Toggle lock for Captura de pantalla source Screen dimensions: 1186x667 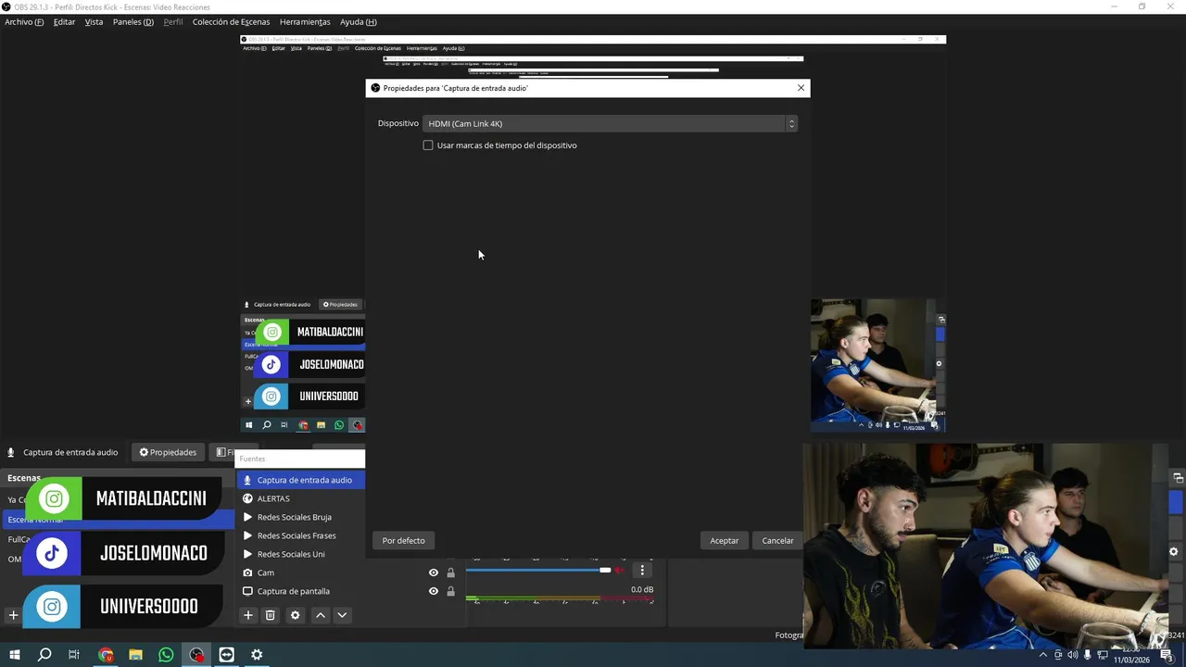pyautogui.click(x=451, y=591)
